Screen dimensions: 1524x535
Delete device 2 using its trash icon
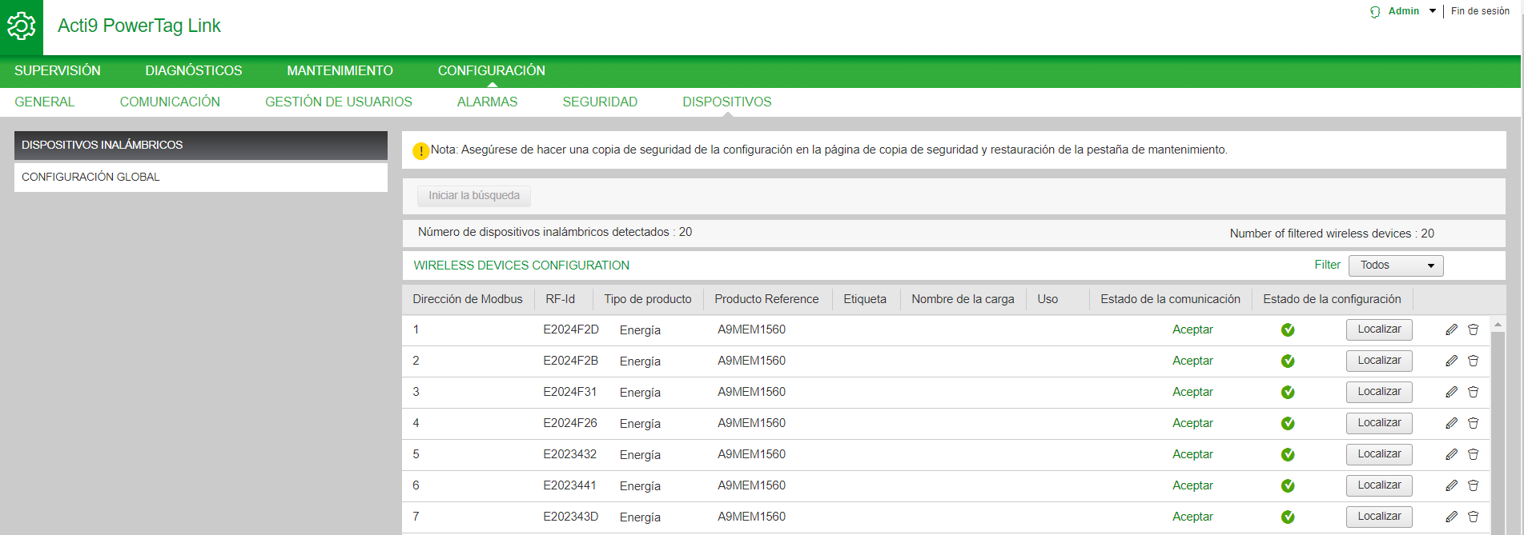pyautogui.click(x=1473, y=361)
